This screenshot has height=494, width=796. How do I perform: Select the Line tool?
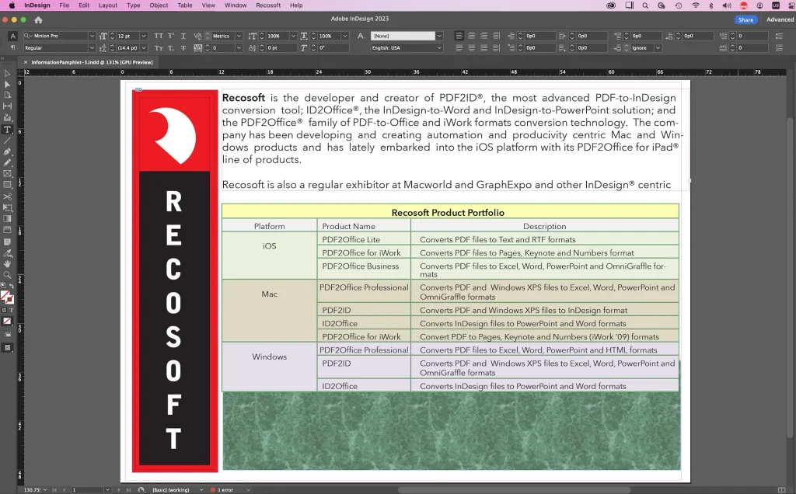[x=7, y=141]
